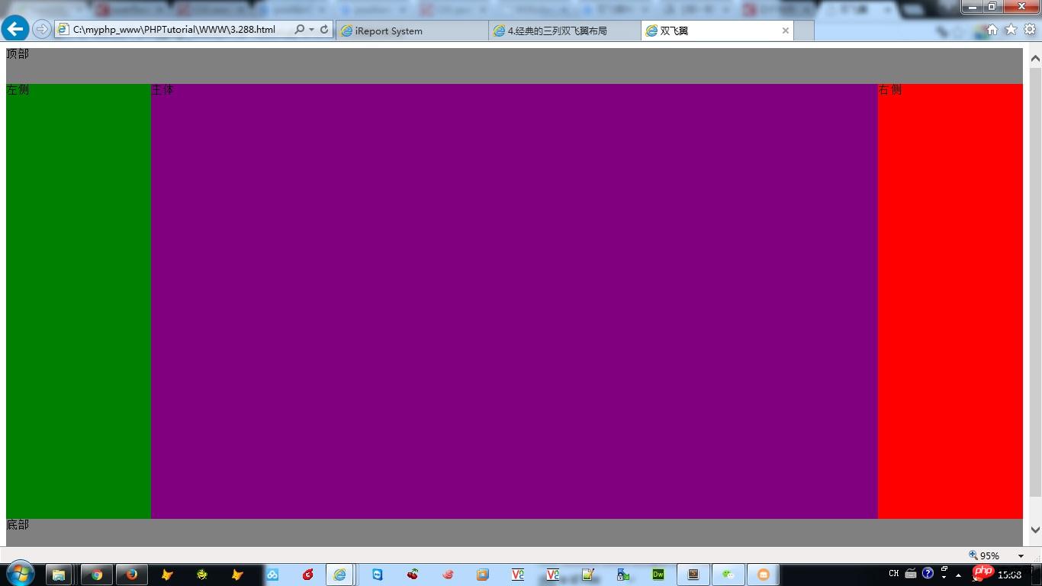Click the vertical scrollbar thumb
Screen dimensions: 1042x586
(x=1035, y=282)
